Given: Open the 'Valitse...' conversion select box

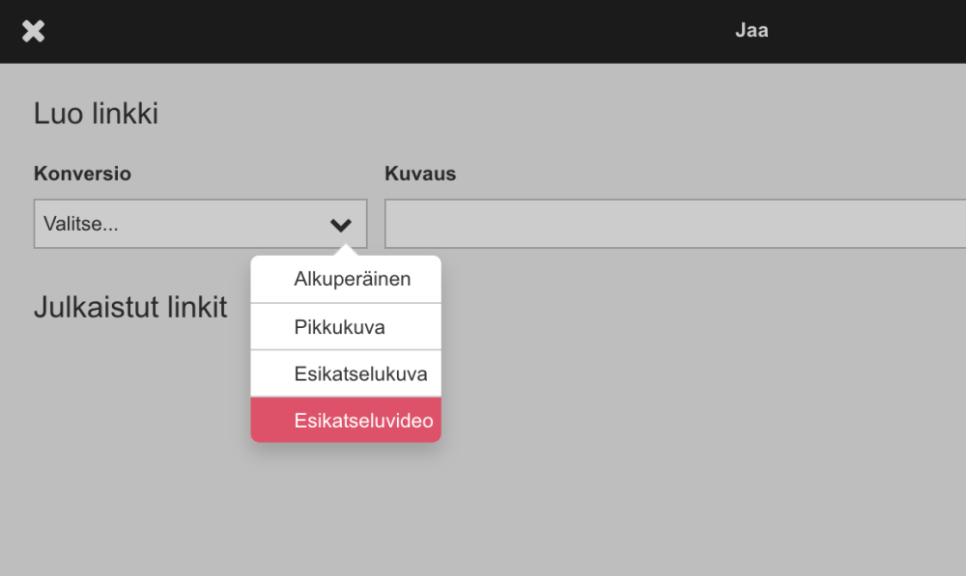Looking at the screenshot, I should pos(184,224).
